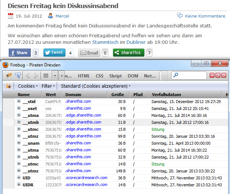The width and height of the screenshot is (230, 194).
Task: Open the Marcel author link
Action: pos(62,16)
